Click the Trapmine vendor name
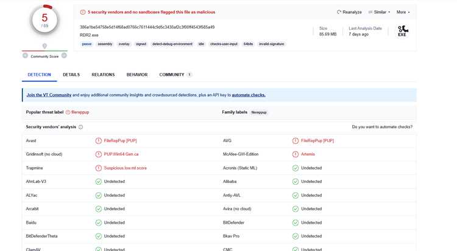 pyautogui.click(x=34, y=168)
